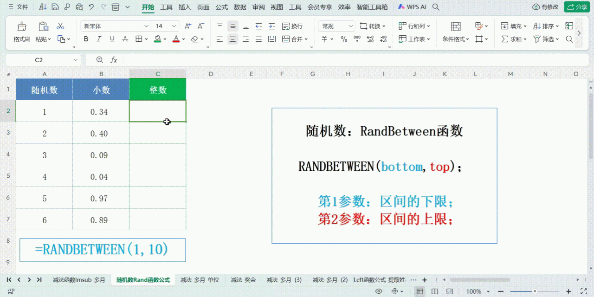Click the Print preview icon

pyautogui.click(x=79, y=7)
